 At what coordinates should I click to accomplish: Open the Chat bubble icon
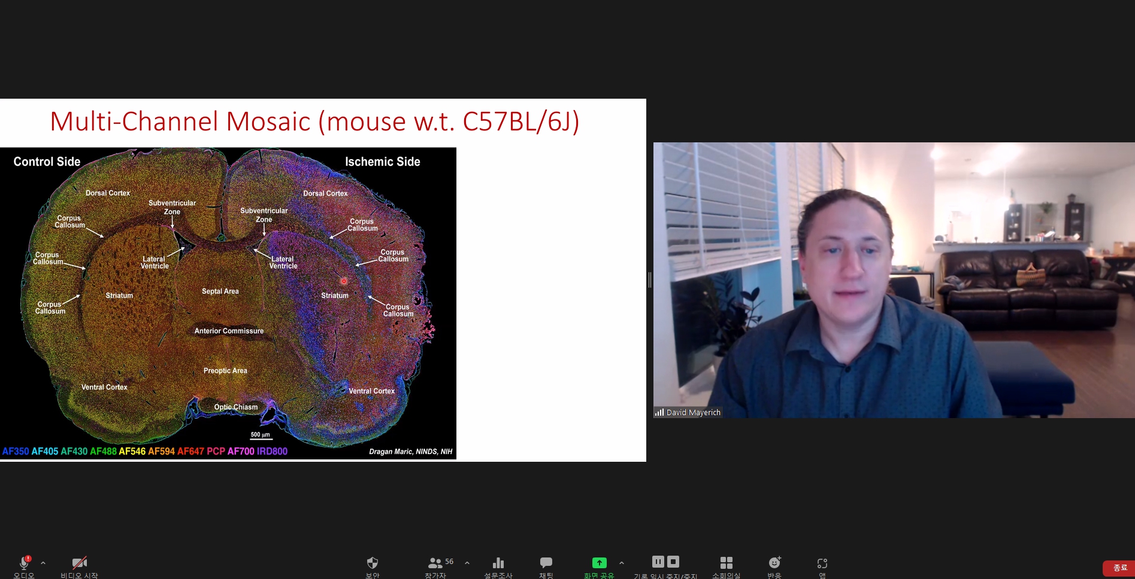coord(546,563)
